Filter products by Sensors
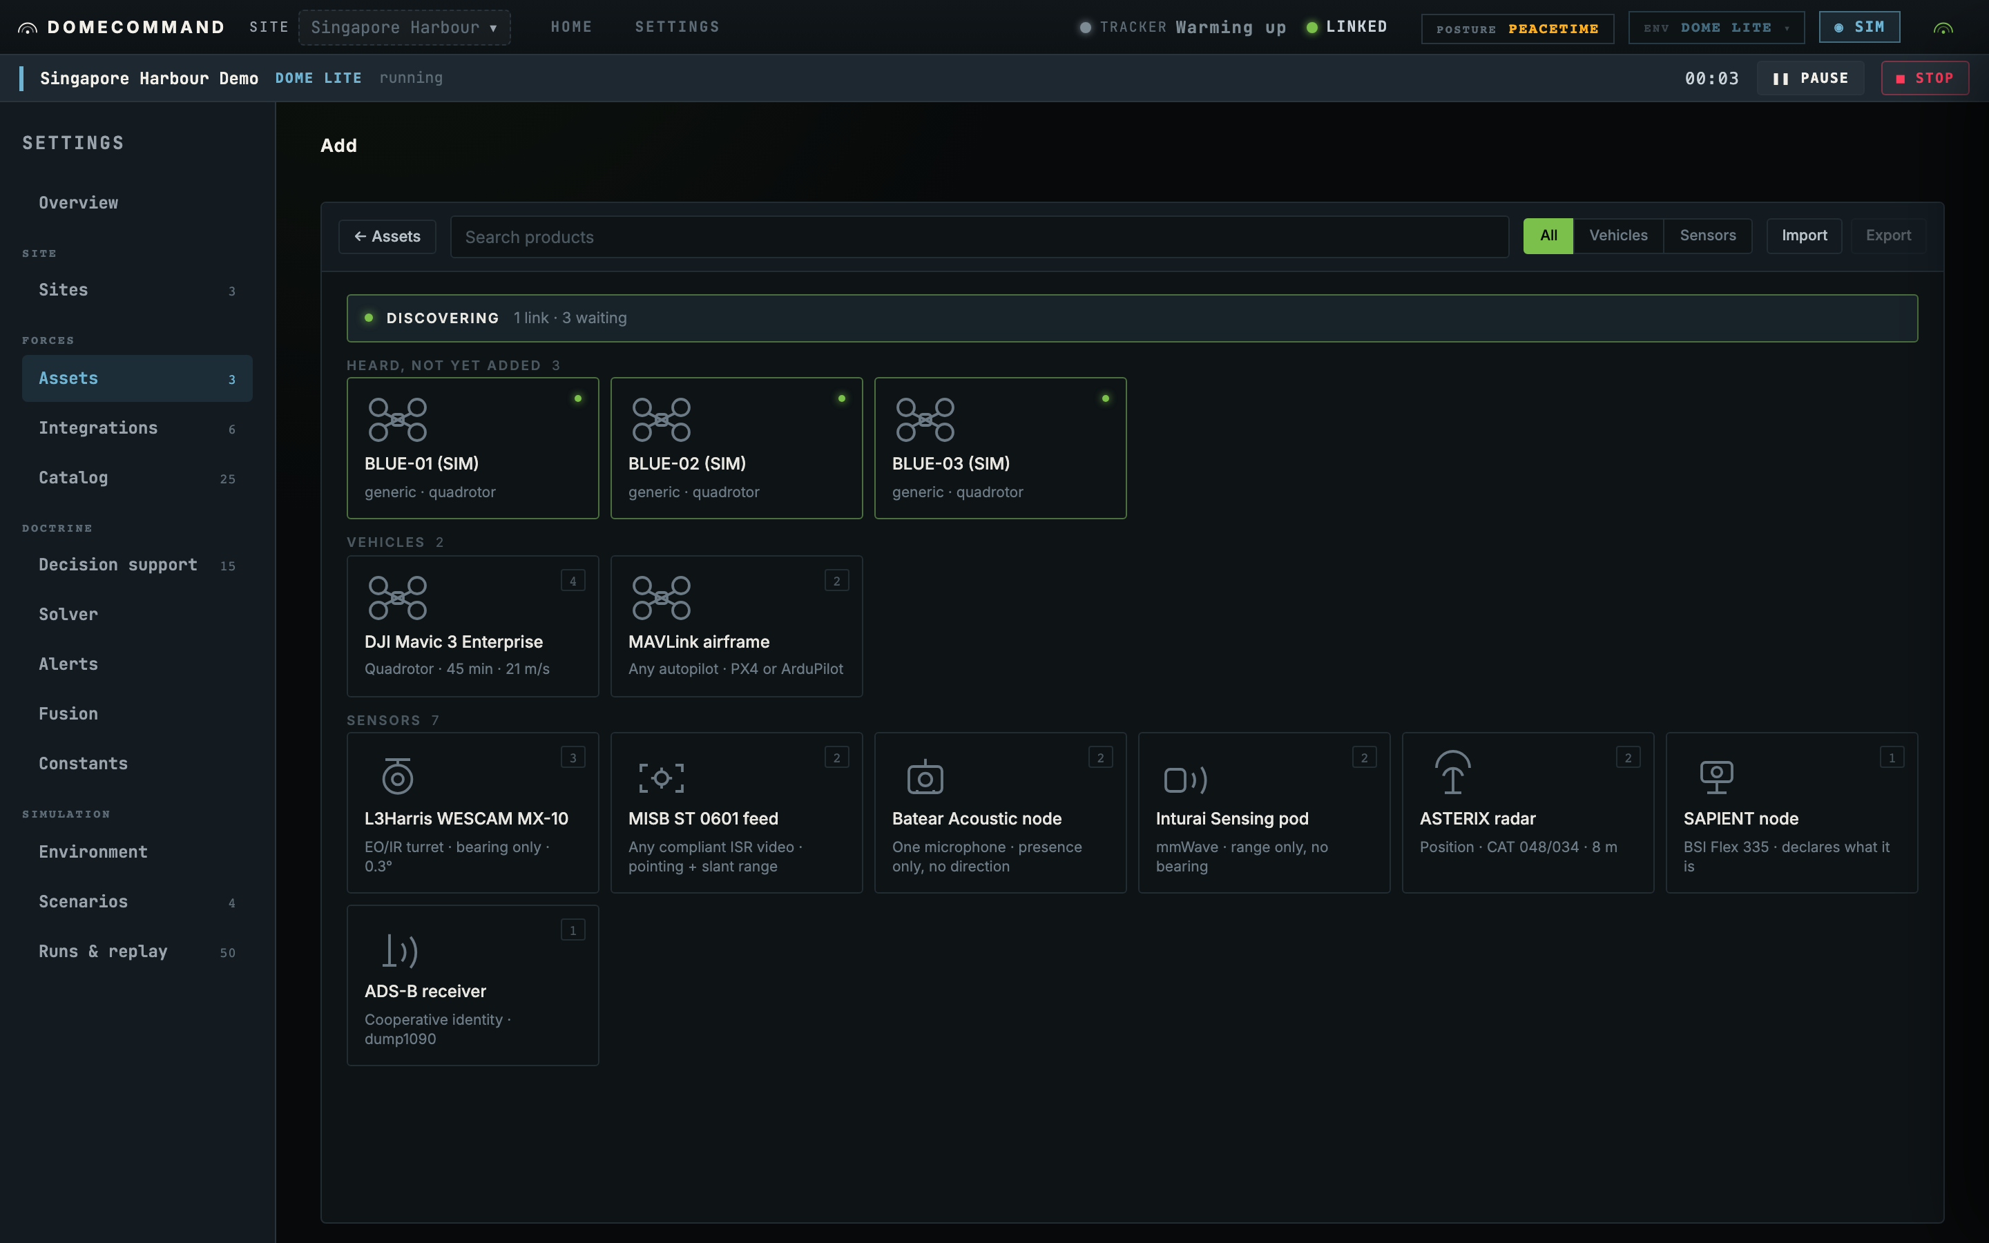 1708,236
